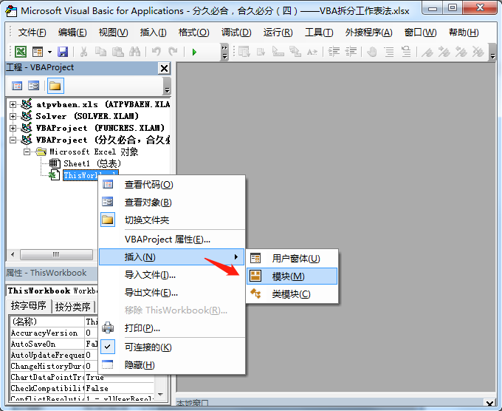Click Uncomment Block toolbar icon

406,52
